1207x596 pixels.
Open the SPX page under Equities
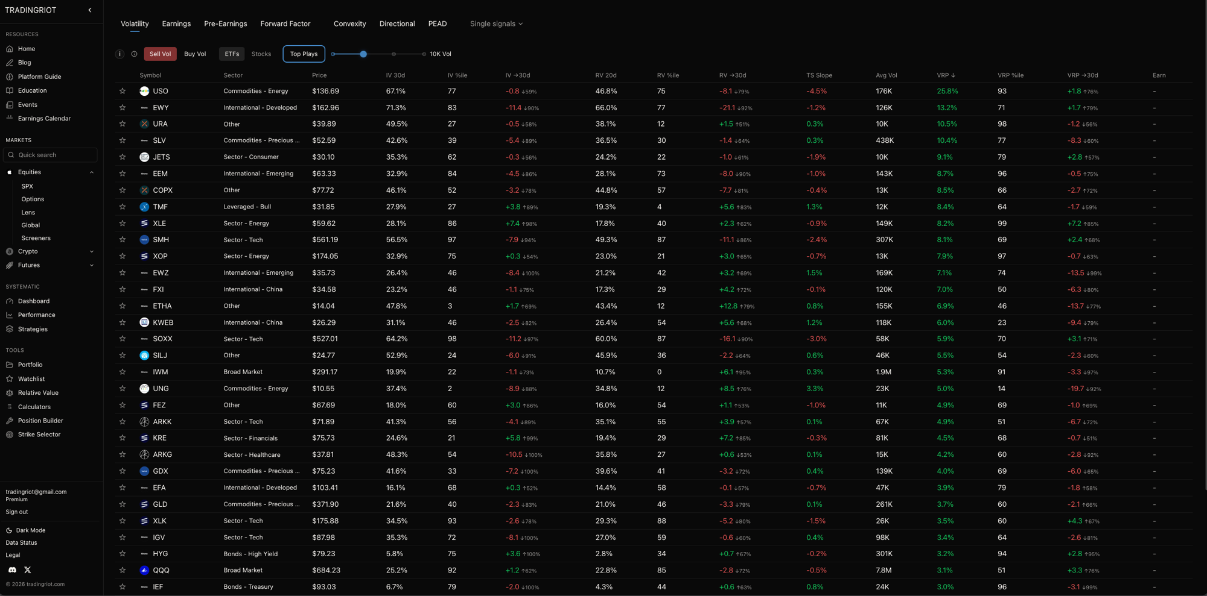[27, 186]
